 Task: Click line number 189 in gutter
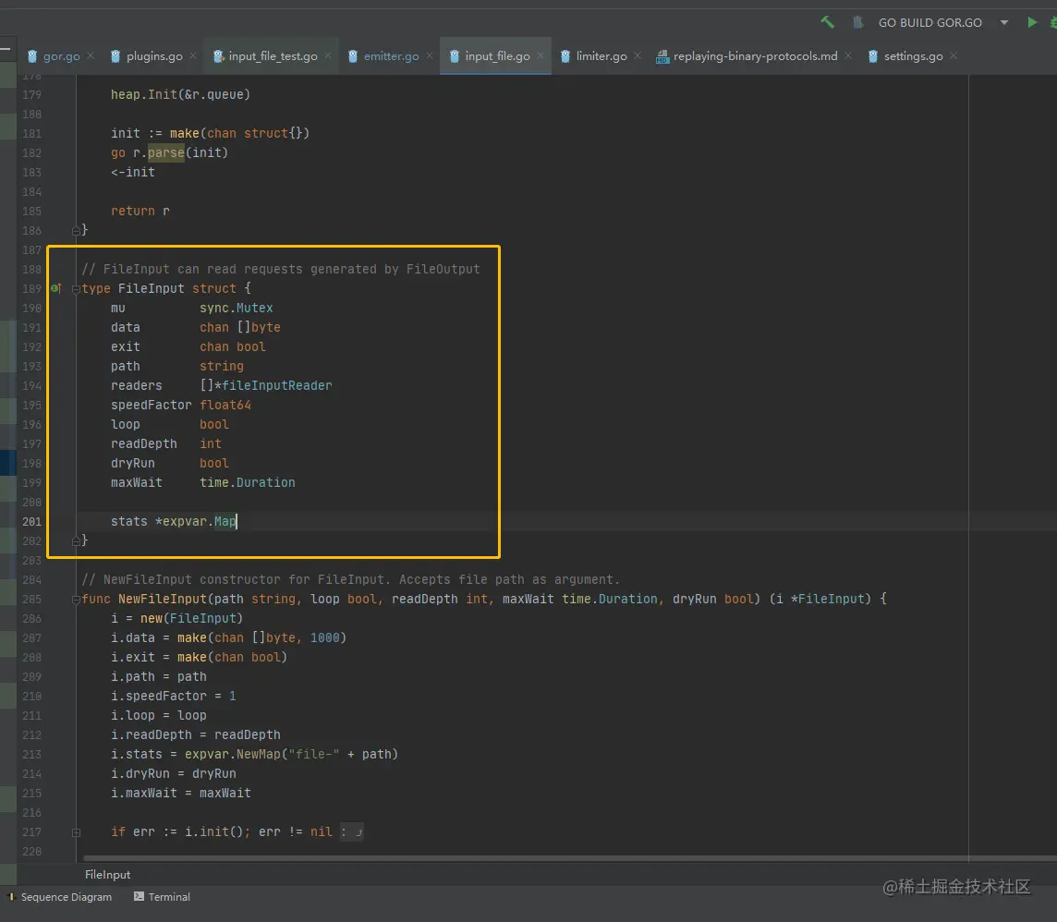31,288
